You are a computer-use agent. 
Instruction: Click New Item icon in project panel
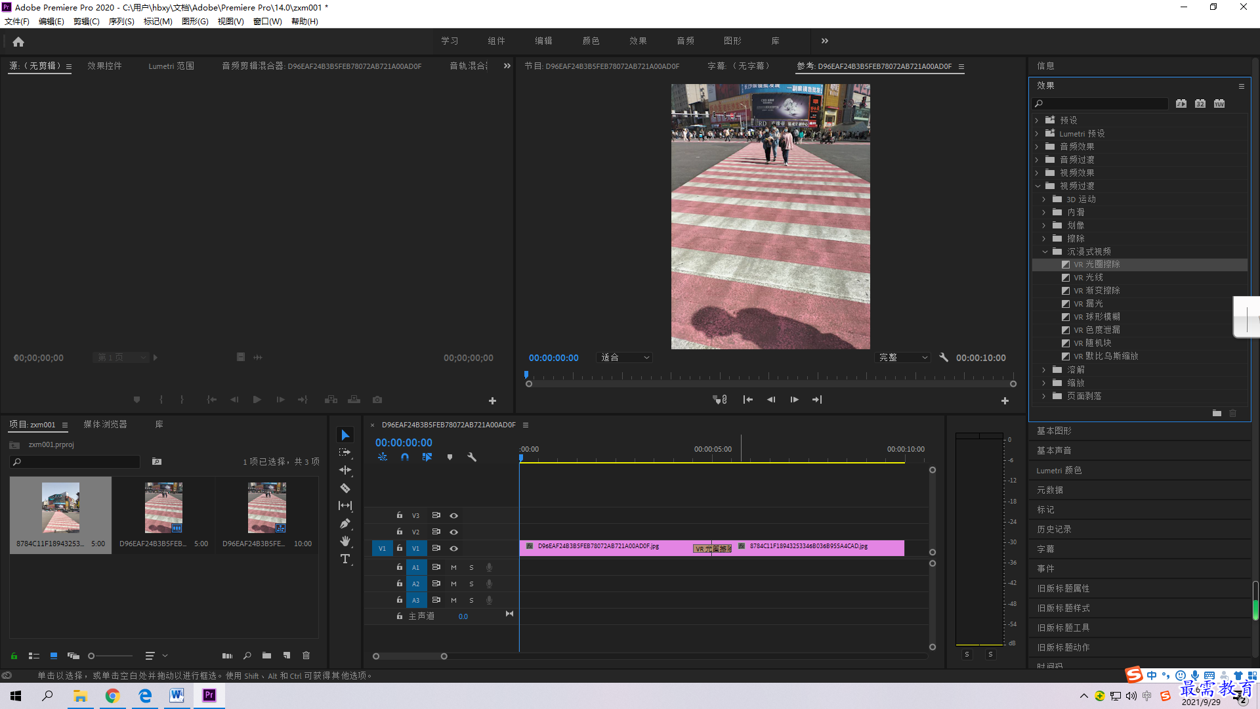point(287,655)
